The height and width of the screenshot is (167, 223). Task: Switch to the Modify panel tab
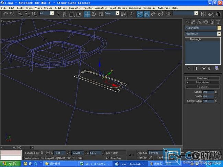click(193, 22)
